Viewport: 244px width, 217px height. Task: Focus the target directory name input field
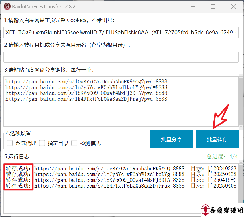121,57
